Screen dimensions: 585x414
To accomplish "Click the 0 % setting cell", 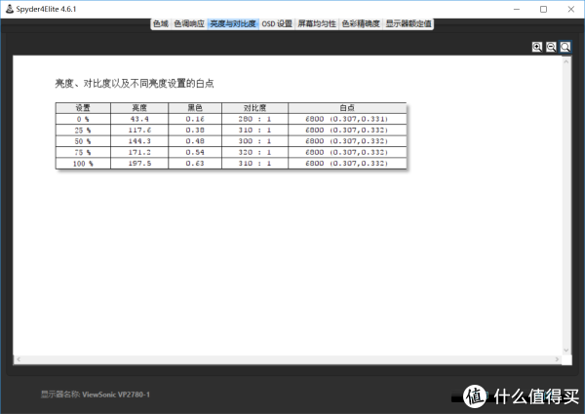I will (x=83, y=119).
